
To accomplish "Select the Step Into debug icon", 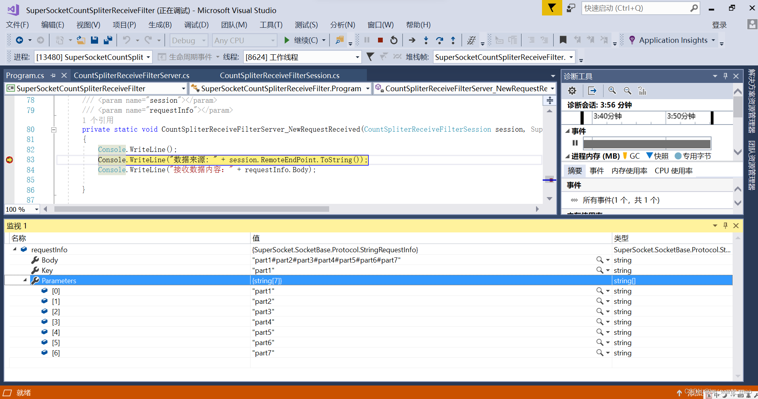I will pyautogui.click(x=426, y=40).
